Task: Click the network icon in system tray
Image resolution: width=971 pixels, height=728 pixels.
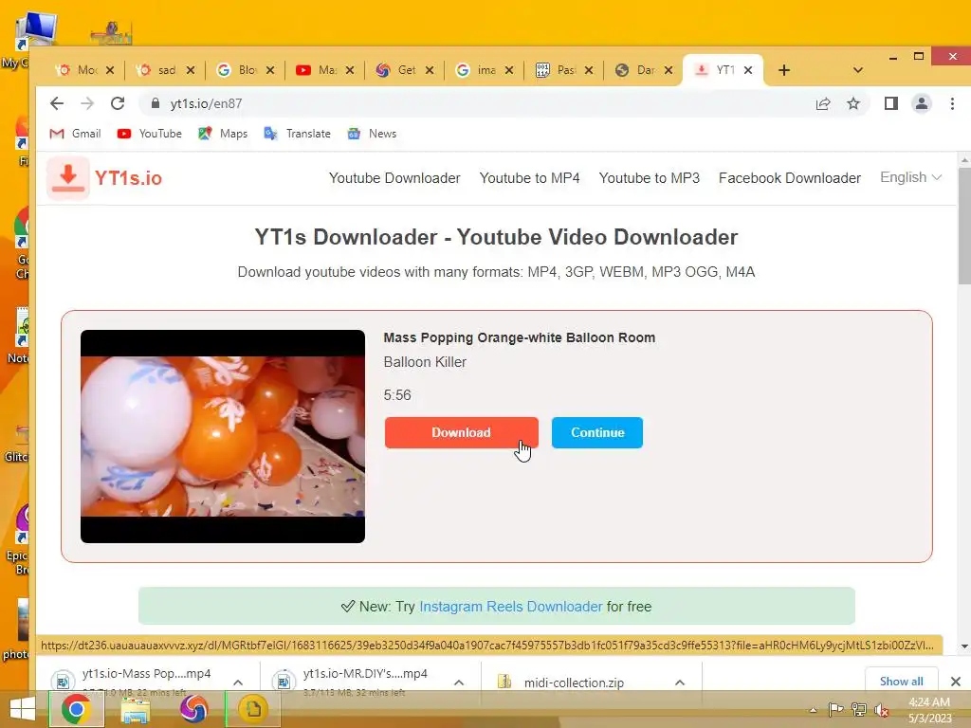Action: point(859,710)
